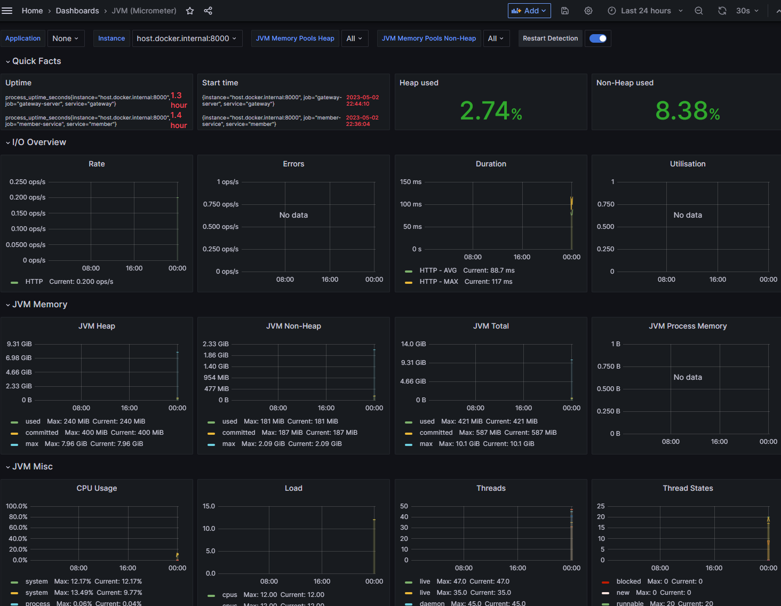Open the Load panel title menu
This screenshot has width=781, height=606.
293,488
